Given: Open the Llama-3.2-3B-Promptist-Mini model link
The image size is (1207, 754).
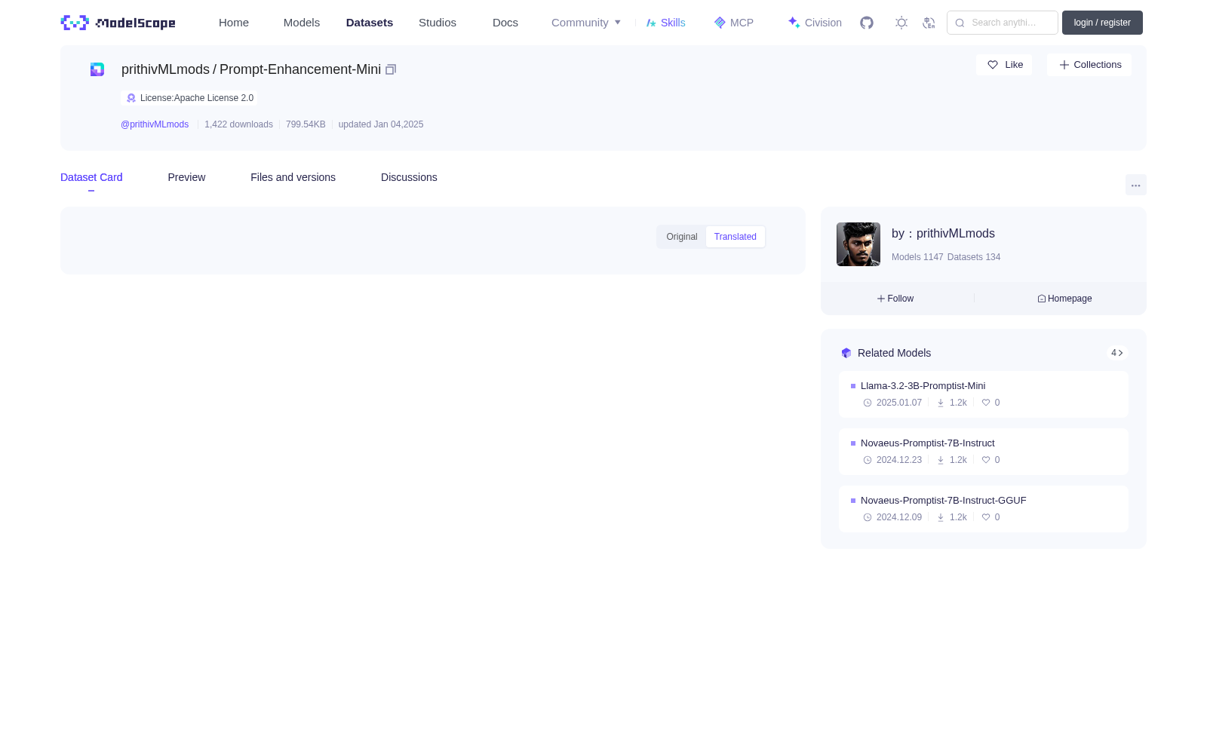Looking at the screenshot, I should coord(923,386).
